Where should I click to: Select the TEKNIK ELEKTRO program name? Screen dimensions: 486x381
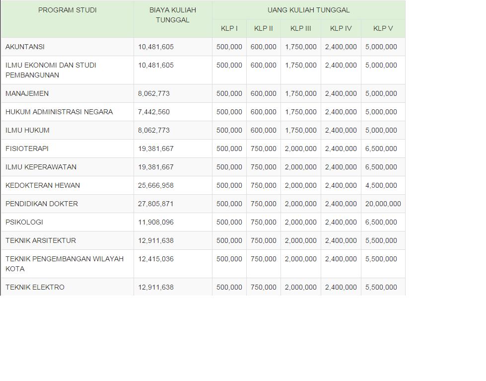35,287
